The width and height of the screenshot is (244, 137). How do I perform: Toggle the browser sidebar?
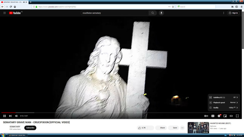tap(236, 7)
